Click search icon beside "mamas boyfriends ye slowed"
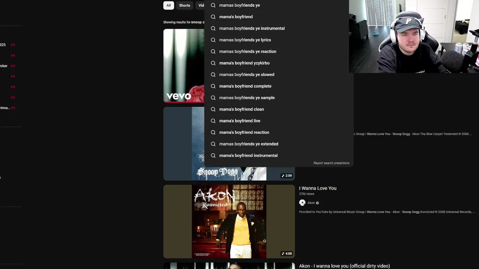Viewport: 479px width, 269px height. [x=213, y=75]
